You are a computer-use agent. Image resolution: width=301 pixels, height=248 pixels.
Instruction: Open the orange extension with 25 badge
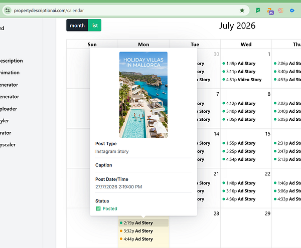pos(270,11)
